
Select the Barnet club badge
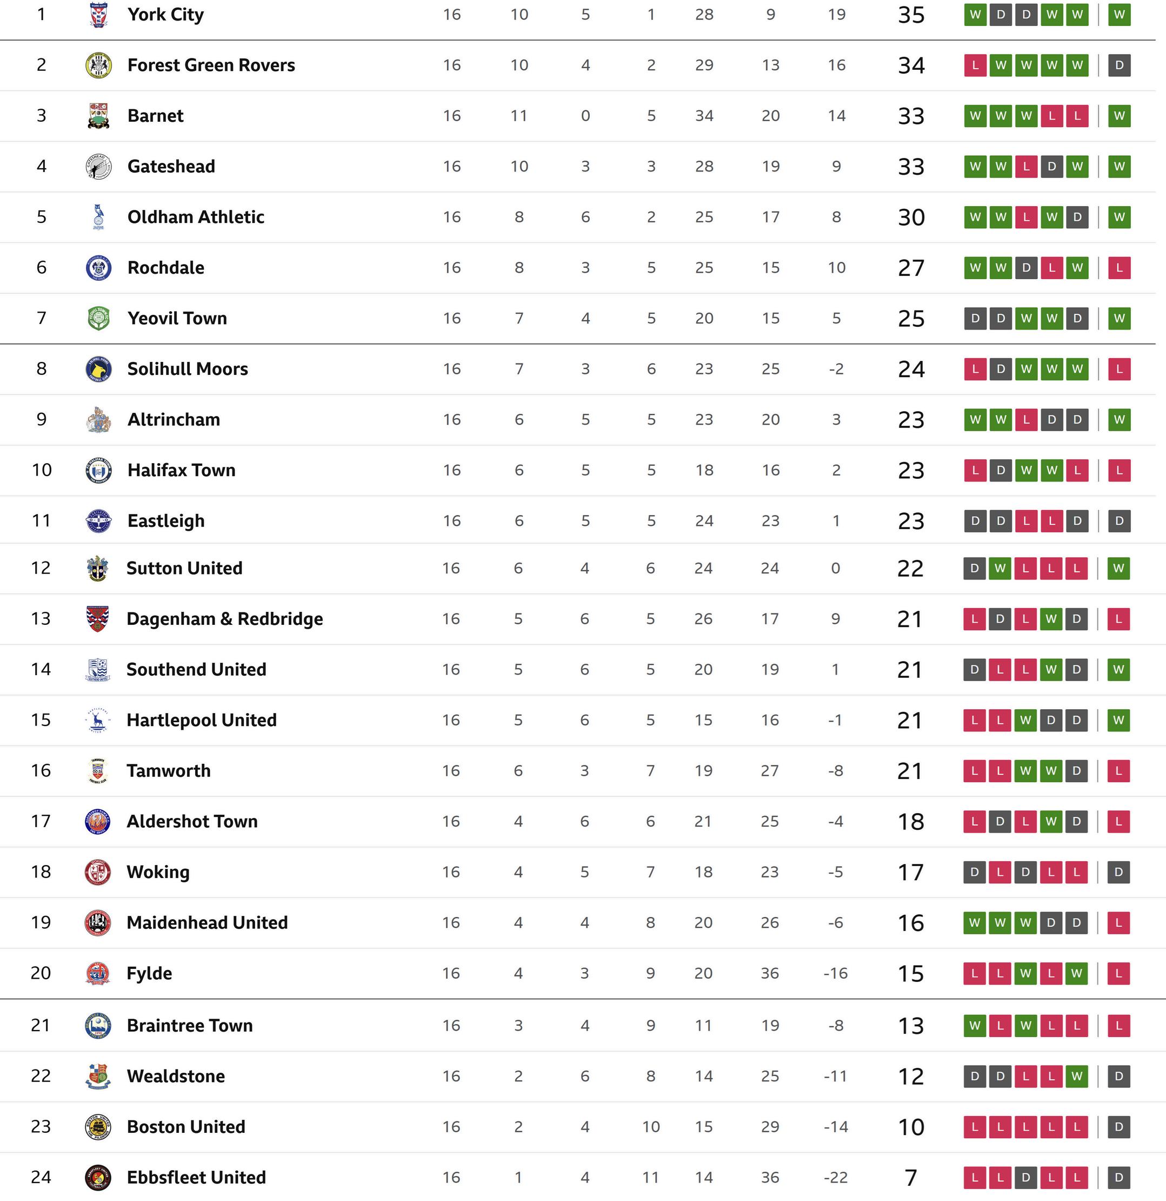(98, 116)
